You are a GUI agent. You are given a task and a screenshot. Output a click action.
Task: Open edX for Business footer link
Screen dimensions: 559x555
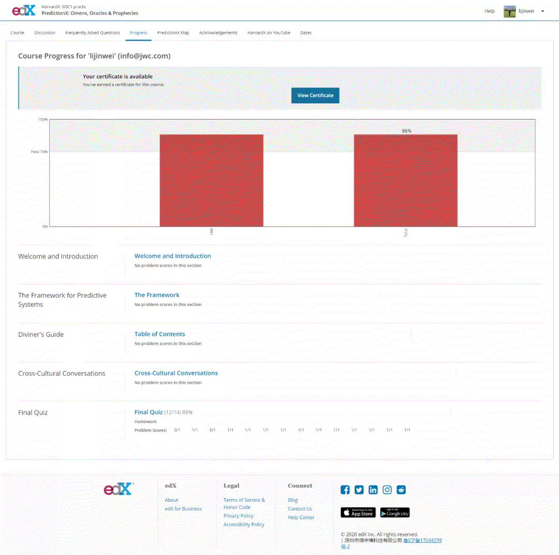[x=183, y=508]
